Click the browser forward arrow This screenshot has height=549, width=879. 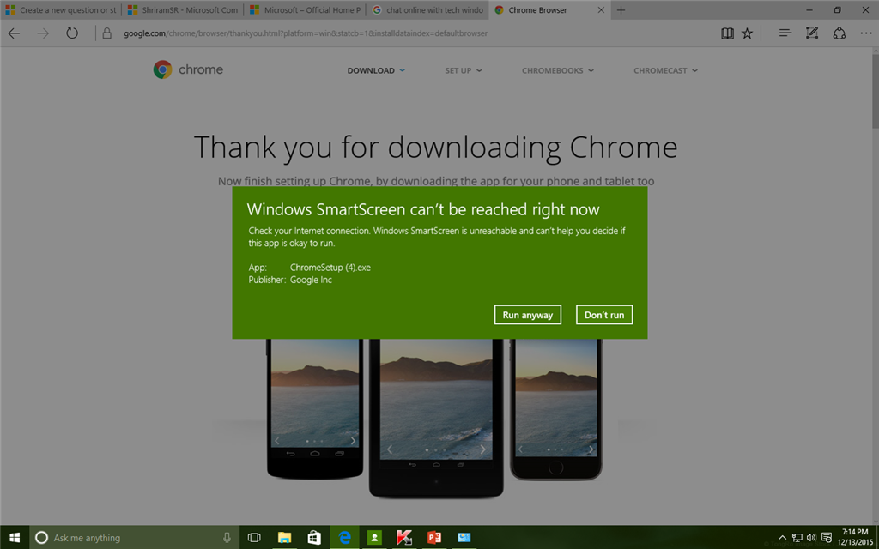(43, 33)
